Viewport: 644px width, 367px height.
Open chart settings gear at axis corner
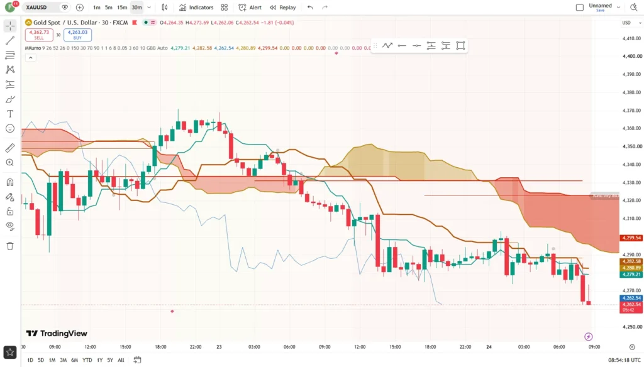click(631, 347)
